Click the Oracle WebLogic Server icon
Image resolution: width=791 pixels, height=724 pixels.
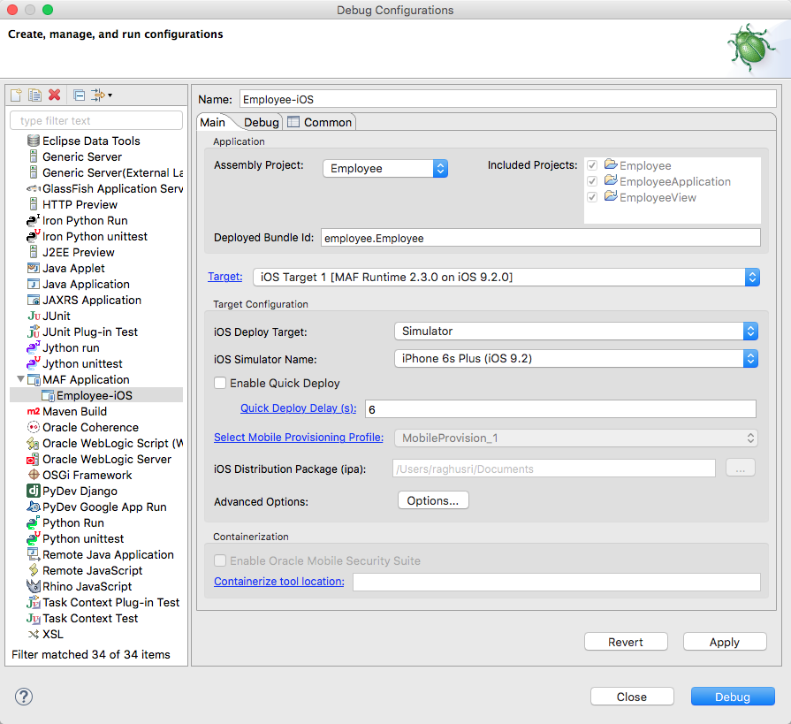(34, 459)
